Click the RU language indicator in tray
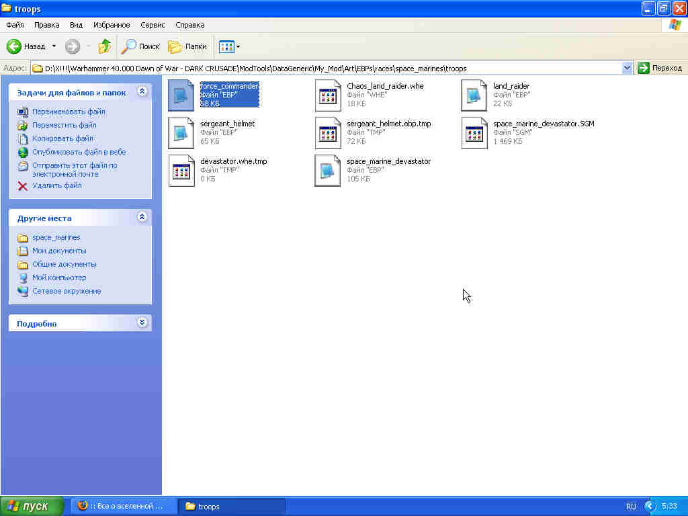The height and width of the screenshot is (516, 688). 631,507
